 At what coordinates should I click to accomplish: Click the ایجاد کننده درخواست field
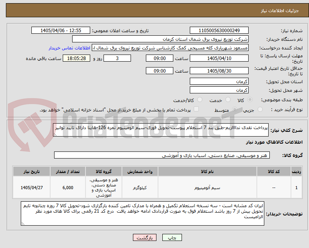tap(170, 48)
